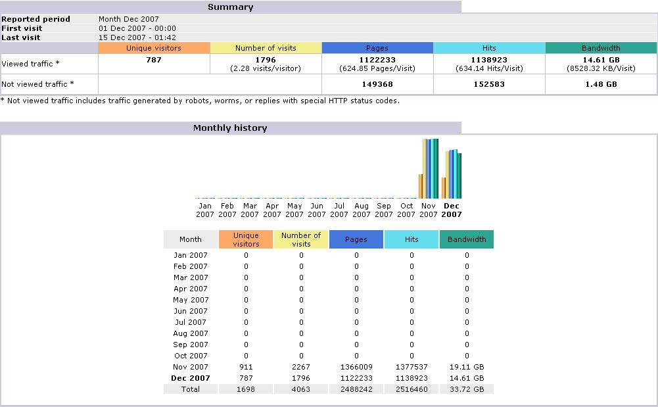Click the 2516460 total hits value
The width and height of the screenshot is (658, 407).
point(411,389)
